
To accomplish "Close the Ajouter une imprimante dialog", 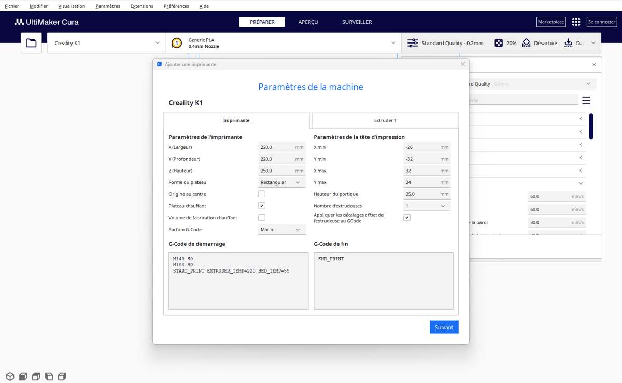I will point(463,64).
